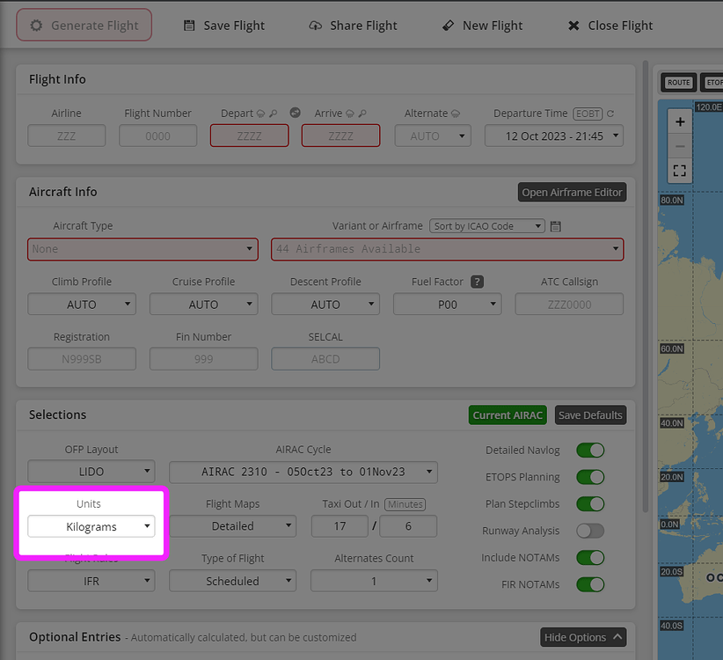This screenshot has width=723, height=660.
Task: Expand the Aircraft Type dropdown
Action: pos(142,249)
